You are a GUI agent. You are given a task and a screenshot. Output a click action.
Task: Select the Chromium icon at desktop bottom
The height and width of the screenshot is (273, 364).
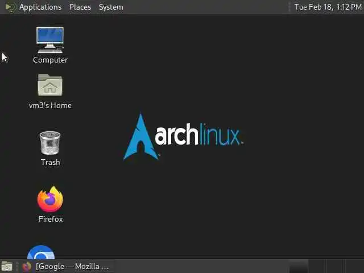click(x=41, y=252)
